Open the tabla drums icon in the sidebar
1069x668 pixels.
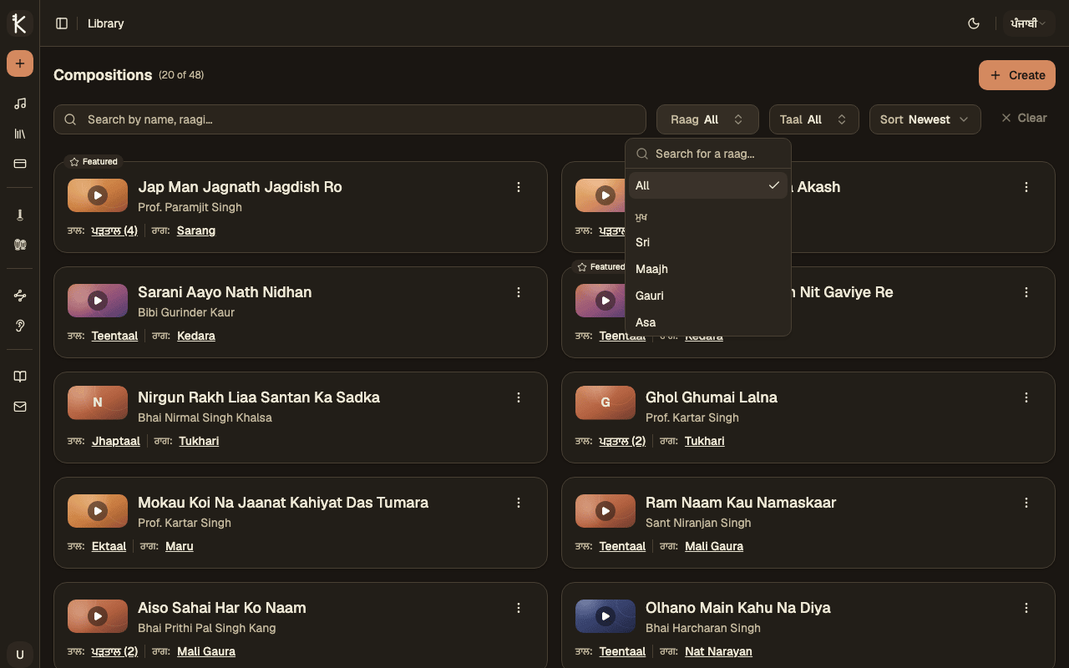[20, 245]
